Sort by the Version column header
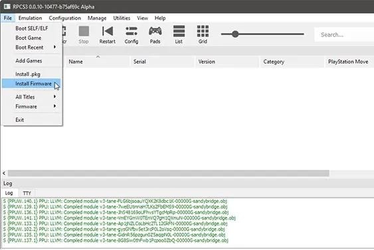Screen dimensions: 374x250 (x=227, y=62)
